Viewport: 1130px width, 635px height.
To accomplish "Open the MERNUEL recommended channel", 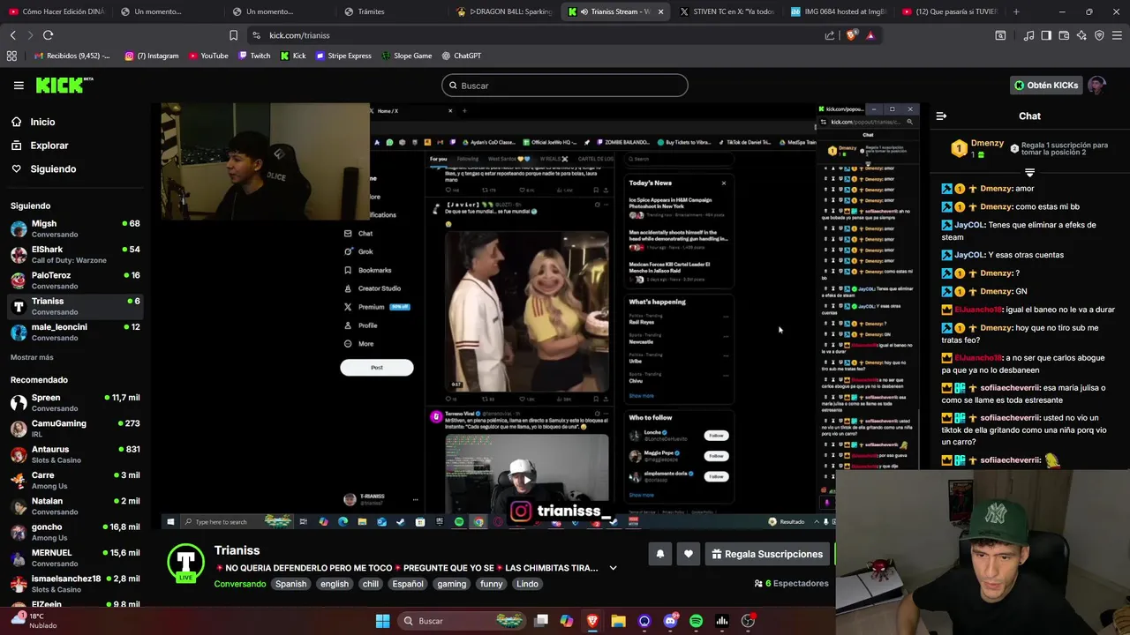I will 75,557.
